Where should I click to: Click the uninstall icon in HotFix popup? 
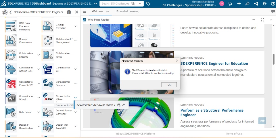[x=119, y=105]
